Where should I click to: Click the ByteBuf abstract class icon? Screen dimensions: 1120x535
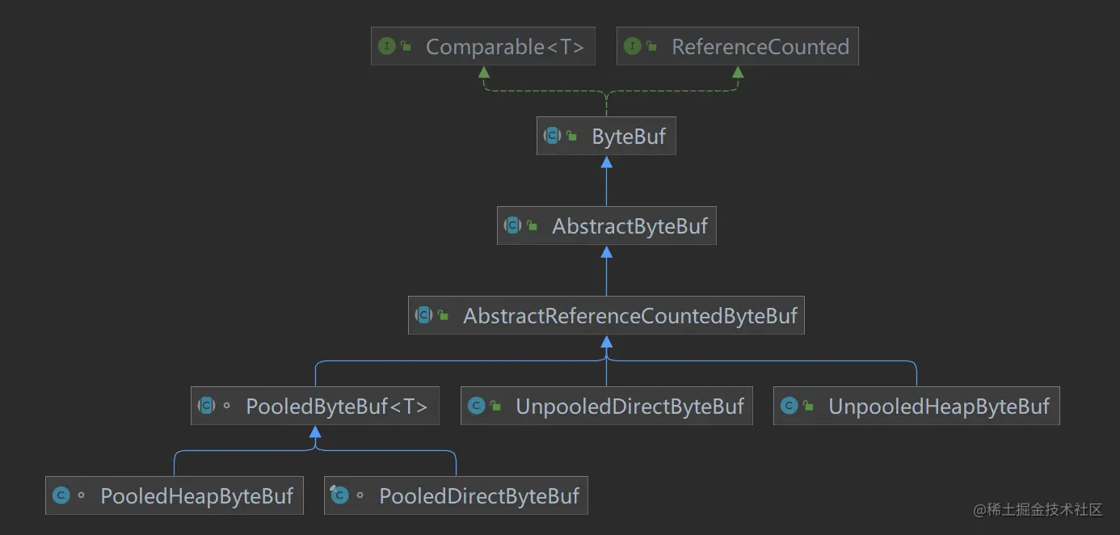pyautogui.click(x=553, y=137)
